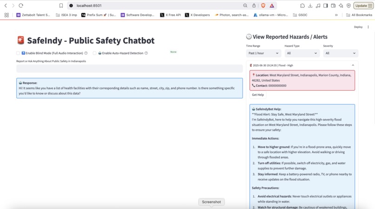
Task: Open downloads icon in toolbar
Action: click(310, 6)
